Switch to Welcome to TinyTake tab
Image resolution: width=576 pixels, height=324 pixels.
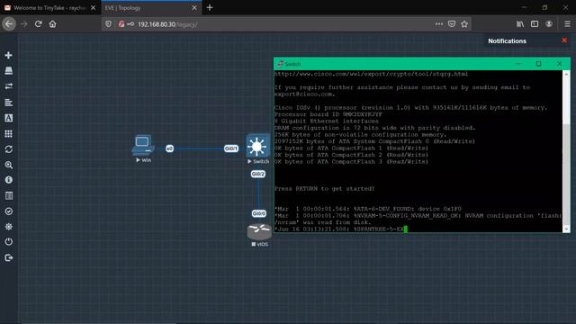[x=49, y=8]
